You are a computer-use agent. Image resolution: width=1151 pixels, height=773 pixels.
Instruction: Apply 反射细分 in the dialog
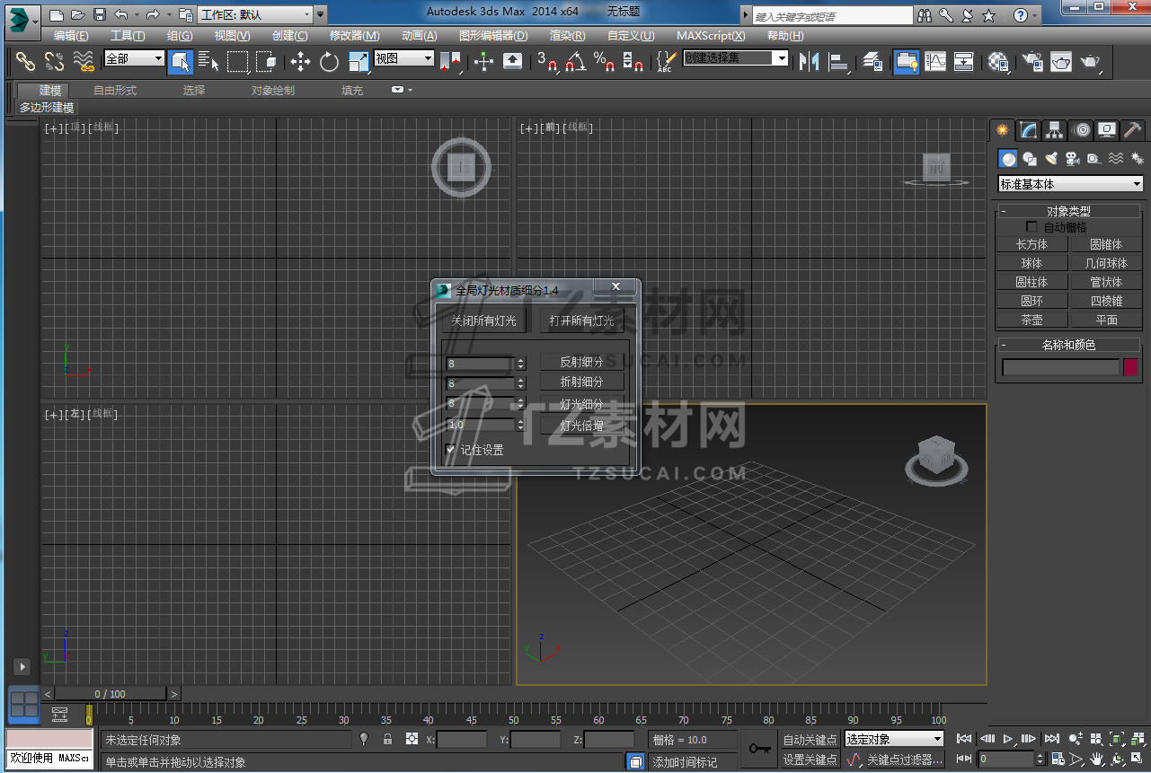point(582,363)
